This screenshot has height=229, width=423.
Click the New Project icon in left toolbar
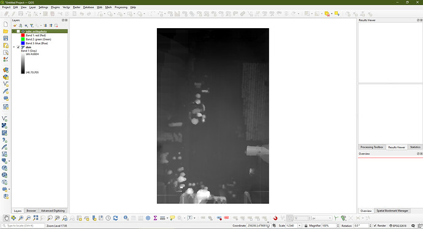(6, 24)
